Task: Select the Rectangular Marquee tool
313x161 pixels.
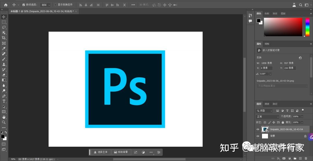Action: coord(3,22)
